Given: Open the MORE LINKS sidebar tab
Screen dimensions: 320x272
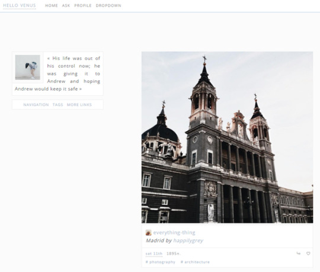Looking at the screenshot, I should pos(79,105).
